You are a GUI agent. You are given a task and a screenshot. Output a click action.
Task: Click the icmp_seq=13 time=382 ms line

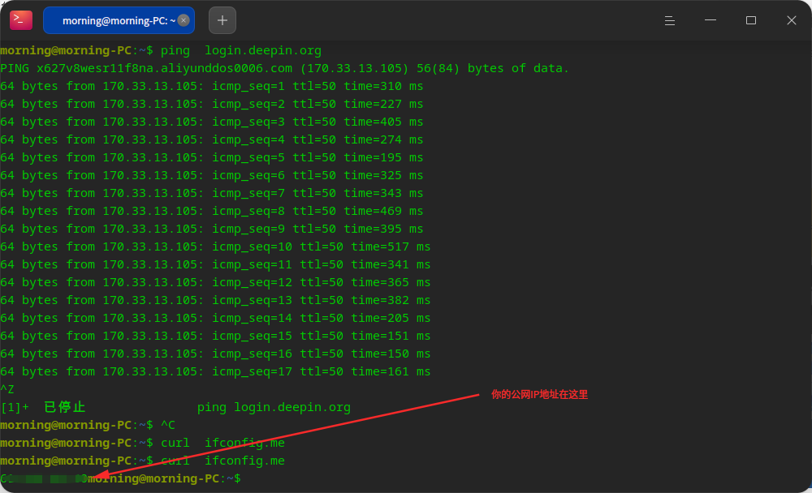(x=215, y=301)
